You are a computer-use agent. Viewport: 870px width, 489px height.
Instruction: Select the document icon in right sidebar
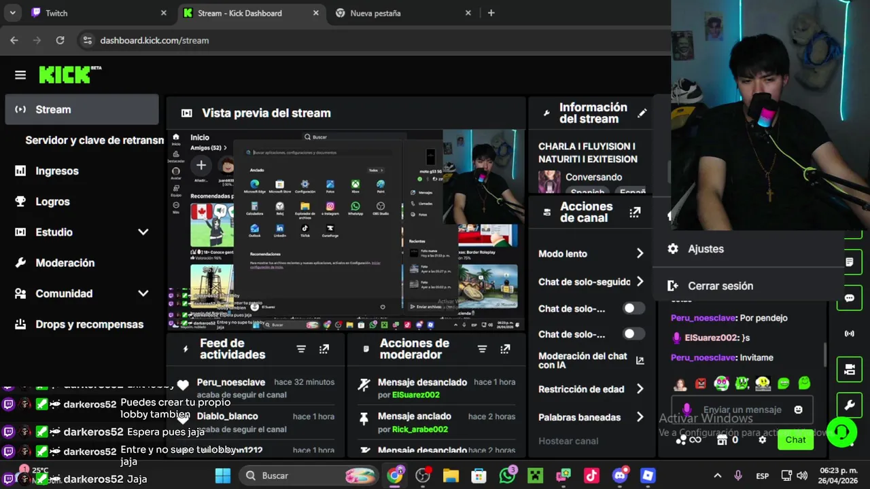849,262
